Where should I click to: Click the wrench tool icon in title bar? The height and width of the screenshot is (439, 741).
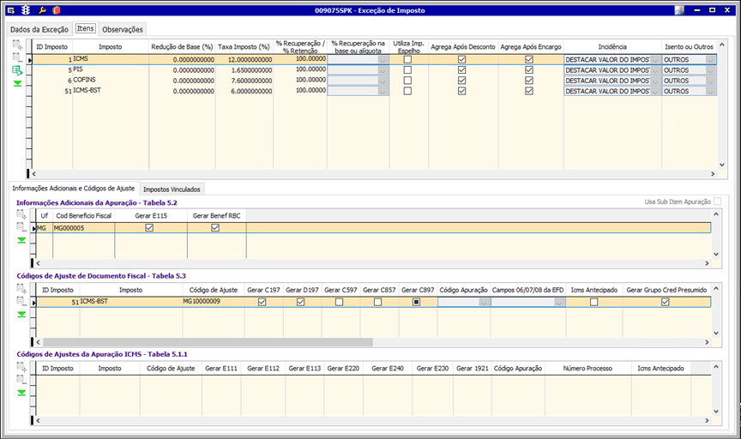pos(41,10)
